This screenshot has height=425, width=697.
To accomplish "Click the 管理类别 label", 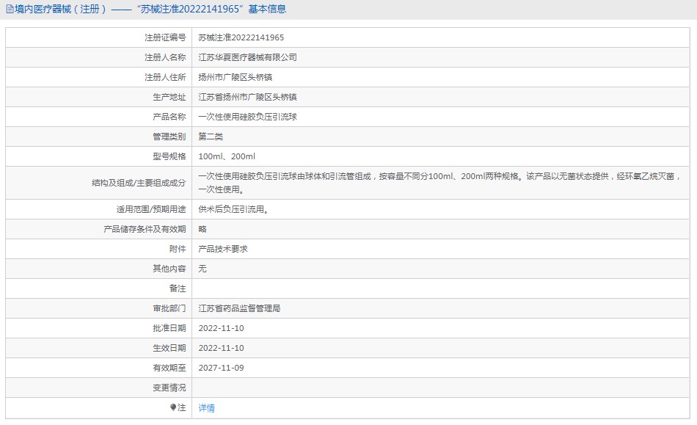I will point(169,137).
